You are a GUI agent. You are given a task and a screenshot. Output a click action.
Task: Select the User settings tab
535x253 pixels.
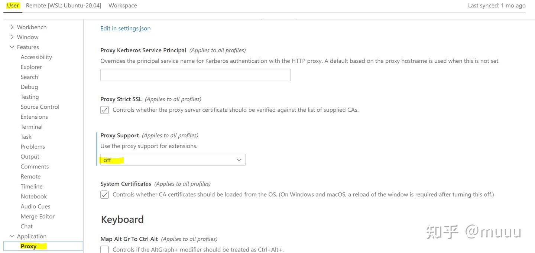click(12, 5)
